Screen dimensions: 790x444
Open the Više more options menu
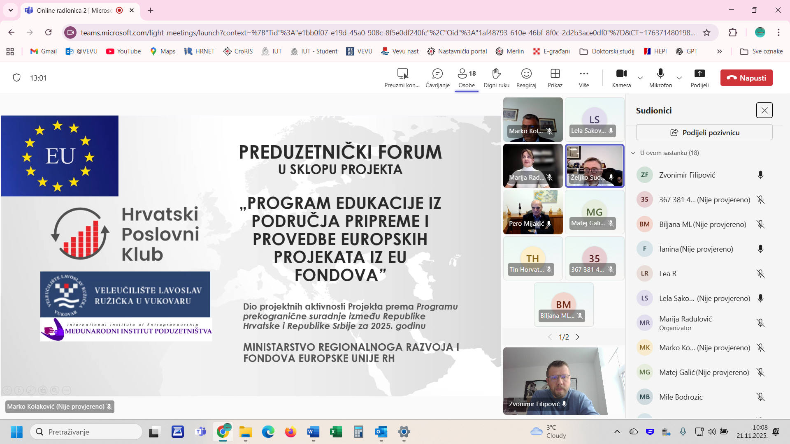pyautogui.click(x=584, y=74)
